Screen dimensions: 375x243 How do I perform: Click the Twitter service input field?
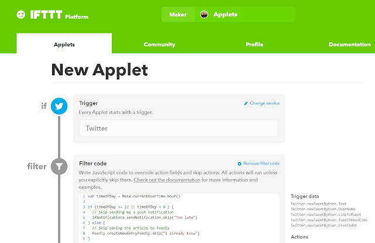[x=179, y=129]
